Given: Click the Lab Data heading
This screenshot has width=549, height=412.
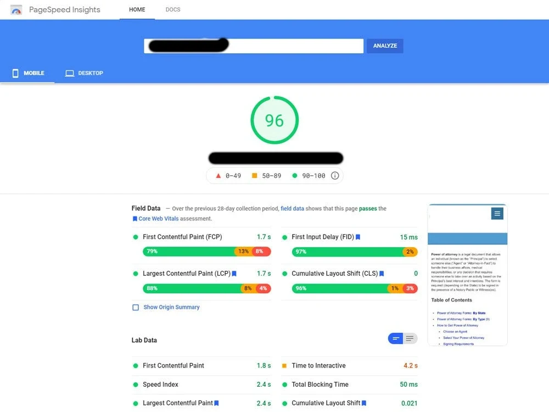Looking at the screenshot, I should tap(144, 340).
